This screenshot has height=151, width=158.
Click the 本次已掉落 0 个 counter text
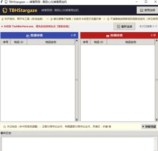[148, 26]
